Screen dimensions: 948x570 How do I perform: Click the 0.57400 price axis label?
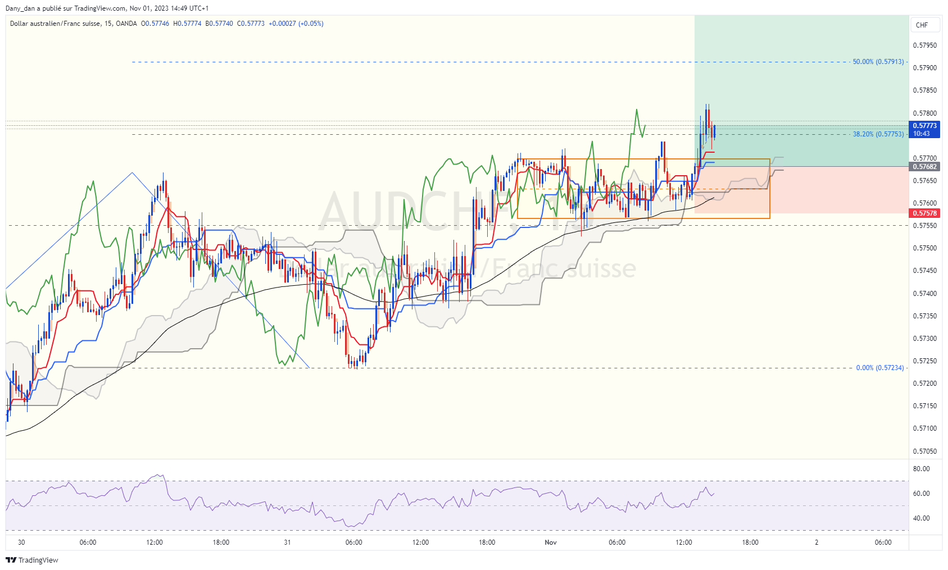pyautogui.click(x=925, y=294)
